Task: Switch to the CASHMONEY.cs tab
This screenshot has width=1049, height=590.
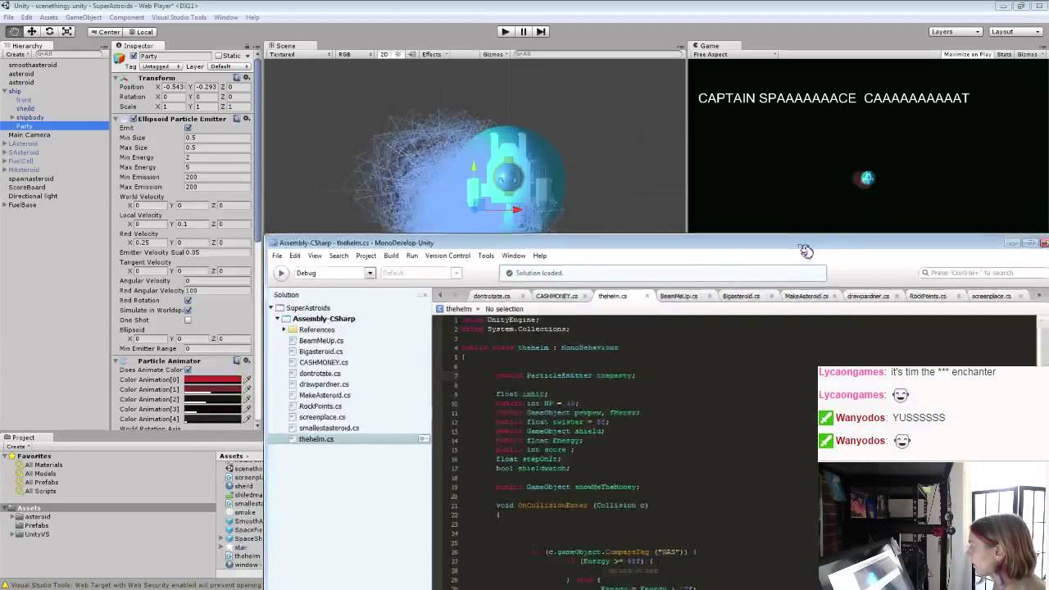Action: tap(556, 296)
